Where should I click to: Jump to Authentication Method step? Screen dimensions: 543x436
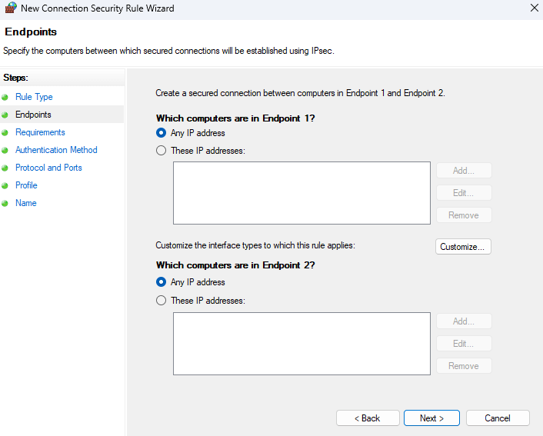56,150
